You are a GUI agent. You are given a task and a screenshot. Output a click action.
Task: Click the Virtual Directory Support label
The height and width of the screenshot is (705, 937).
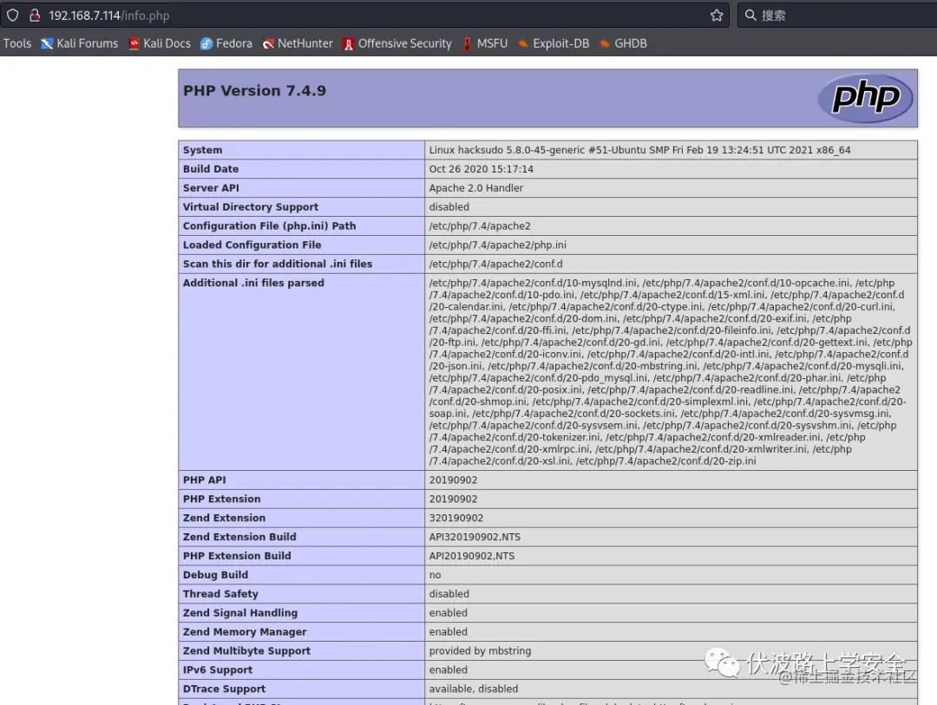tap(251, 206)
